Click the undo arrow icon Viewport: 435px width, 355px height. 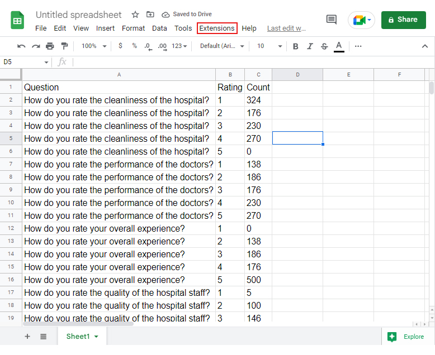tap(21, 46)
